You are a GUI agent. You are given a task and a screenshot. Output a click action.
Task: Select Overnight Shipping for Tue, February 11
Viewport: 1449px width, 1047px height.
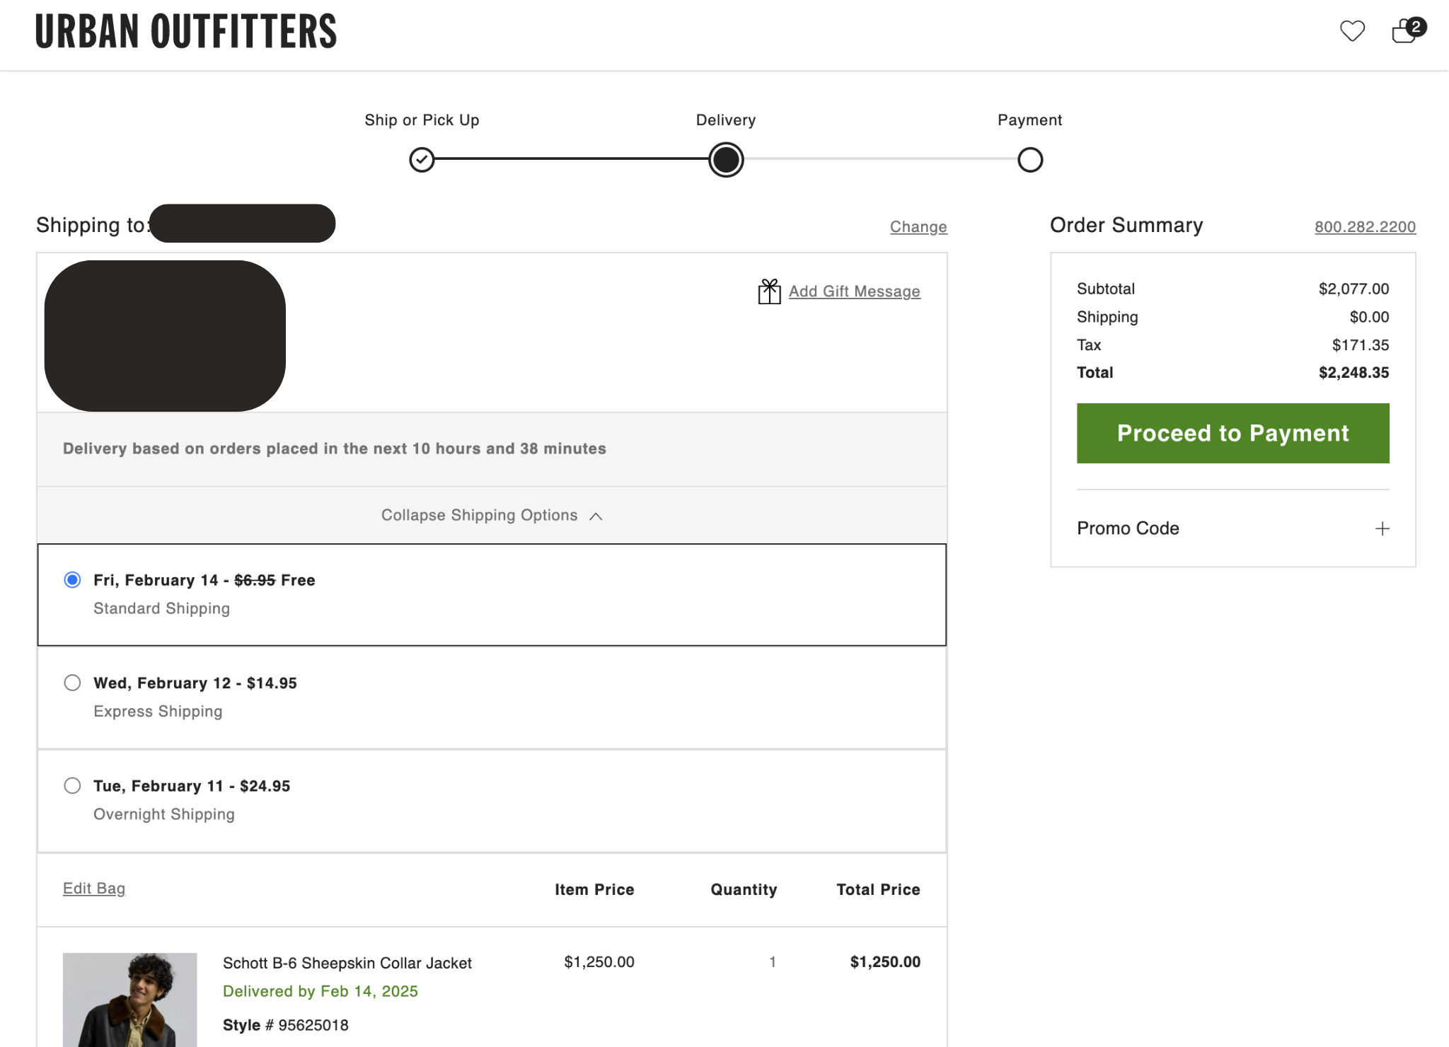click(x=72, y=786)
